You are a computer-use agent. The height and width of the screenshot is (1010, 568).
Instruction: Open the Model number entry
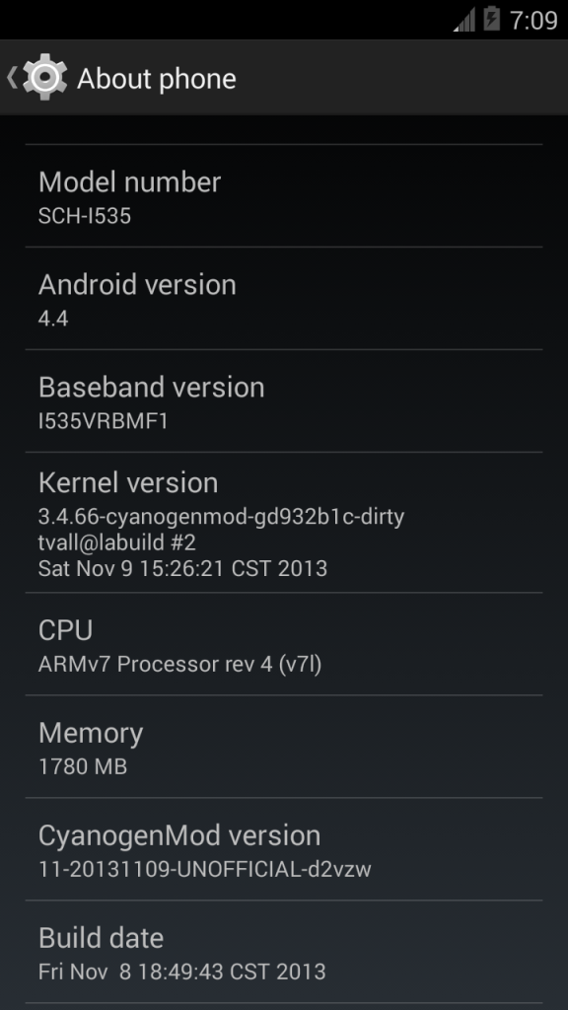(x=284, y=196)
